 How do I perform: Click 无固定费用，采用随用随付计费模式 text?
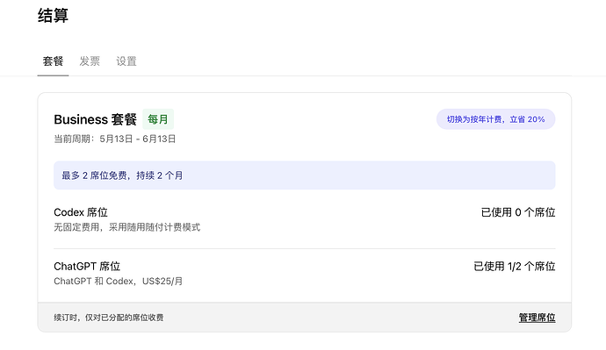127,227
